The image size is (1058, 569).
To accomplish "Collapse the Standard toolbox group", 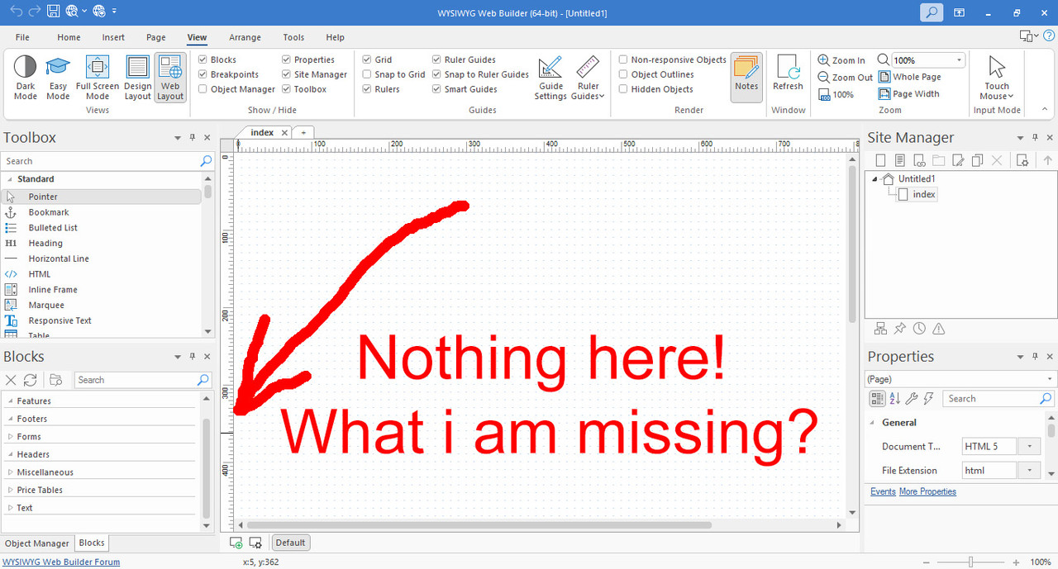I will click(10, 179).
